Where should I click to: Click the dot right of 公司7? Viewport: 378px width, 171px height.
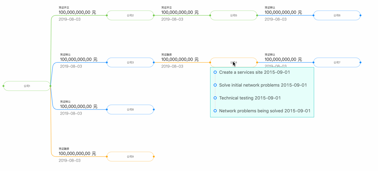click(360, 62)
